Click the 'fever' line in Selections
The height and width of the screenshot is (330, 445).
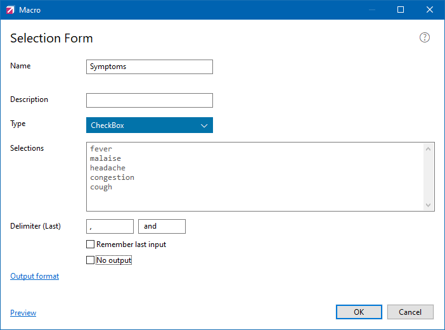click(x=101, y=149)
